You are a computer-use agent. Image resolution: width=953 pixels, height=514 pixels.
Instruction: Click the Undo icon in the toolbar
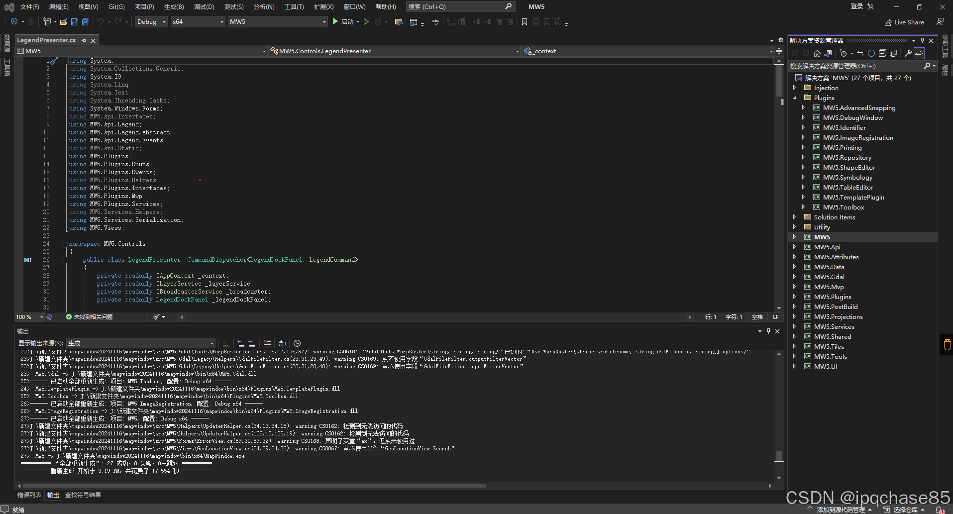point(101,21)
